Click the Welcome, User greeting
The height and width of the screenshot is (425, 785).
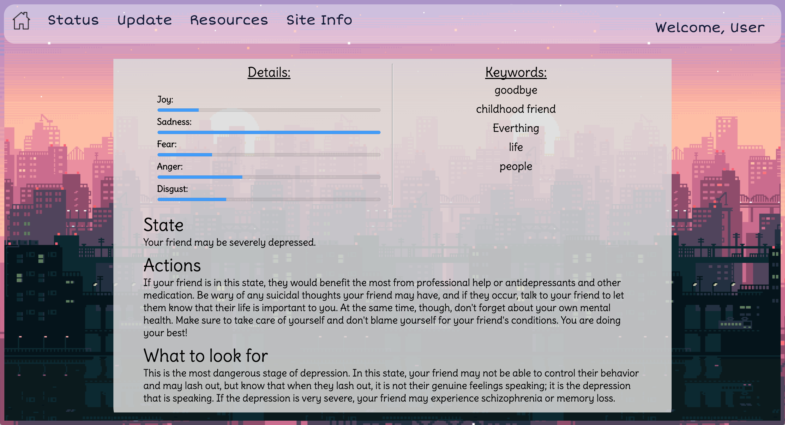710,28
